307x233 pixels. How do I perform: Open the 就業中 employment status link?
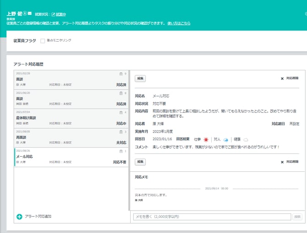click(60, 14)
